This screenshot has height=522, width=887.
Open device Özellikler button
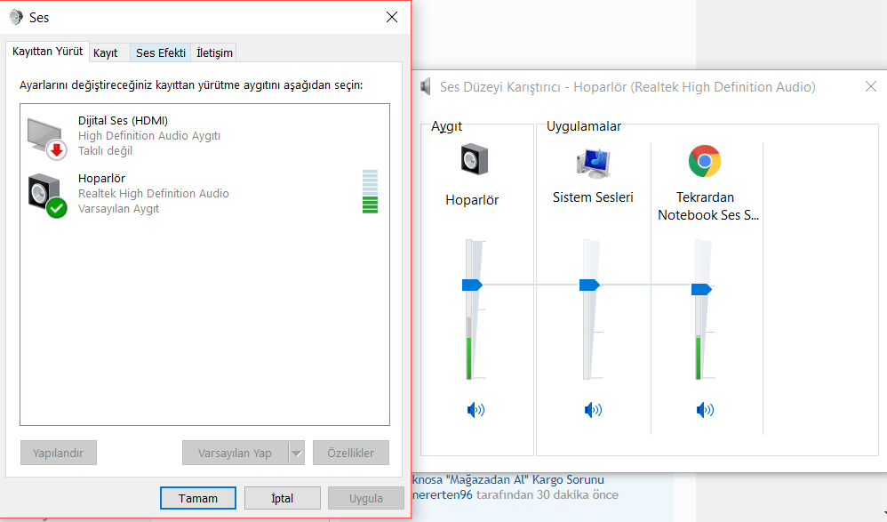click(x=351, y=453)
